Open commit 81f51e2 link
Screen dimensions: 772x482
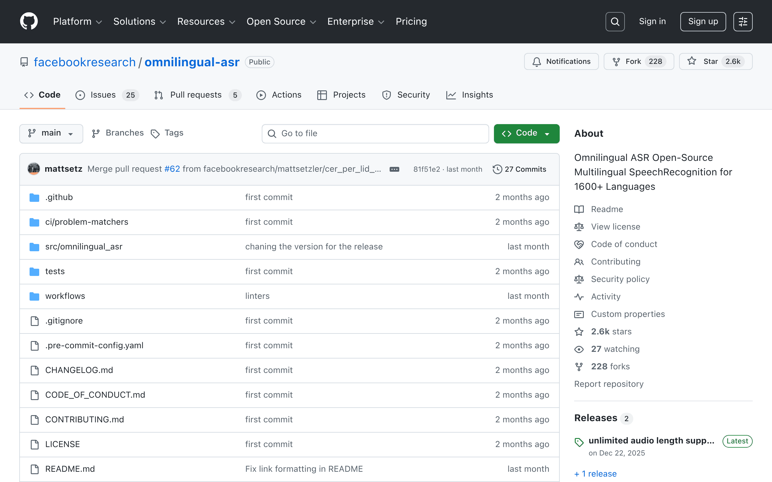click(426, 169)
